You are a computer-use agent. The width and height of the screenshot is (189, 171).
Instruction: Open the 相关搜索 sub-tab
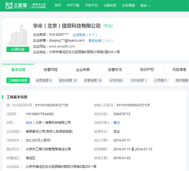pos(181,80)
